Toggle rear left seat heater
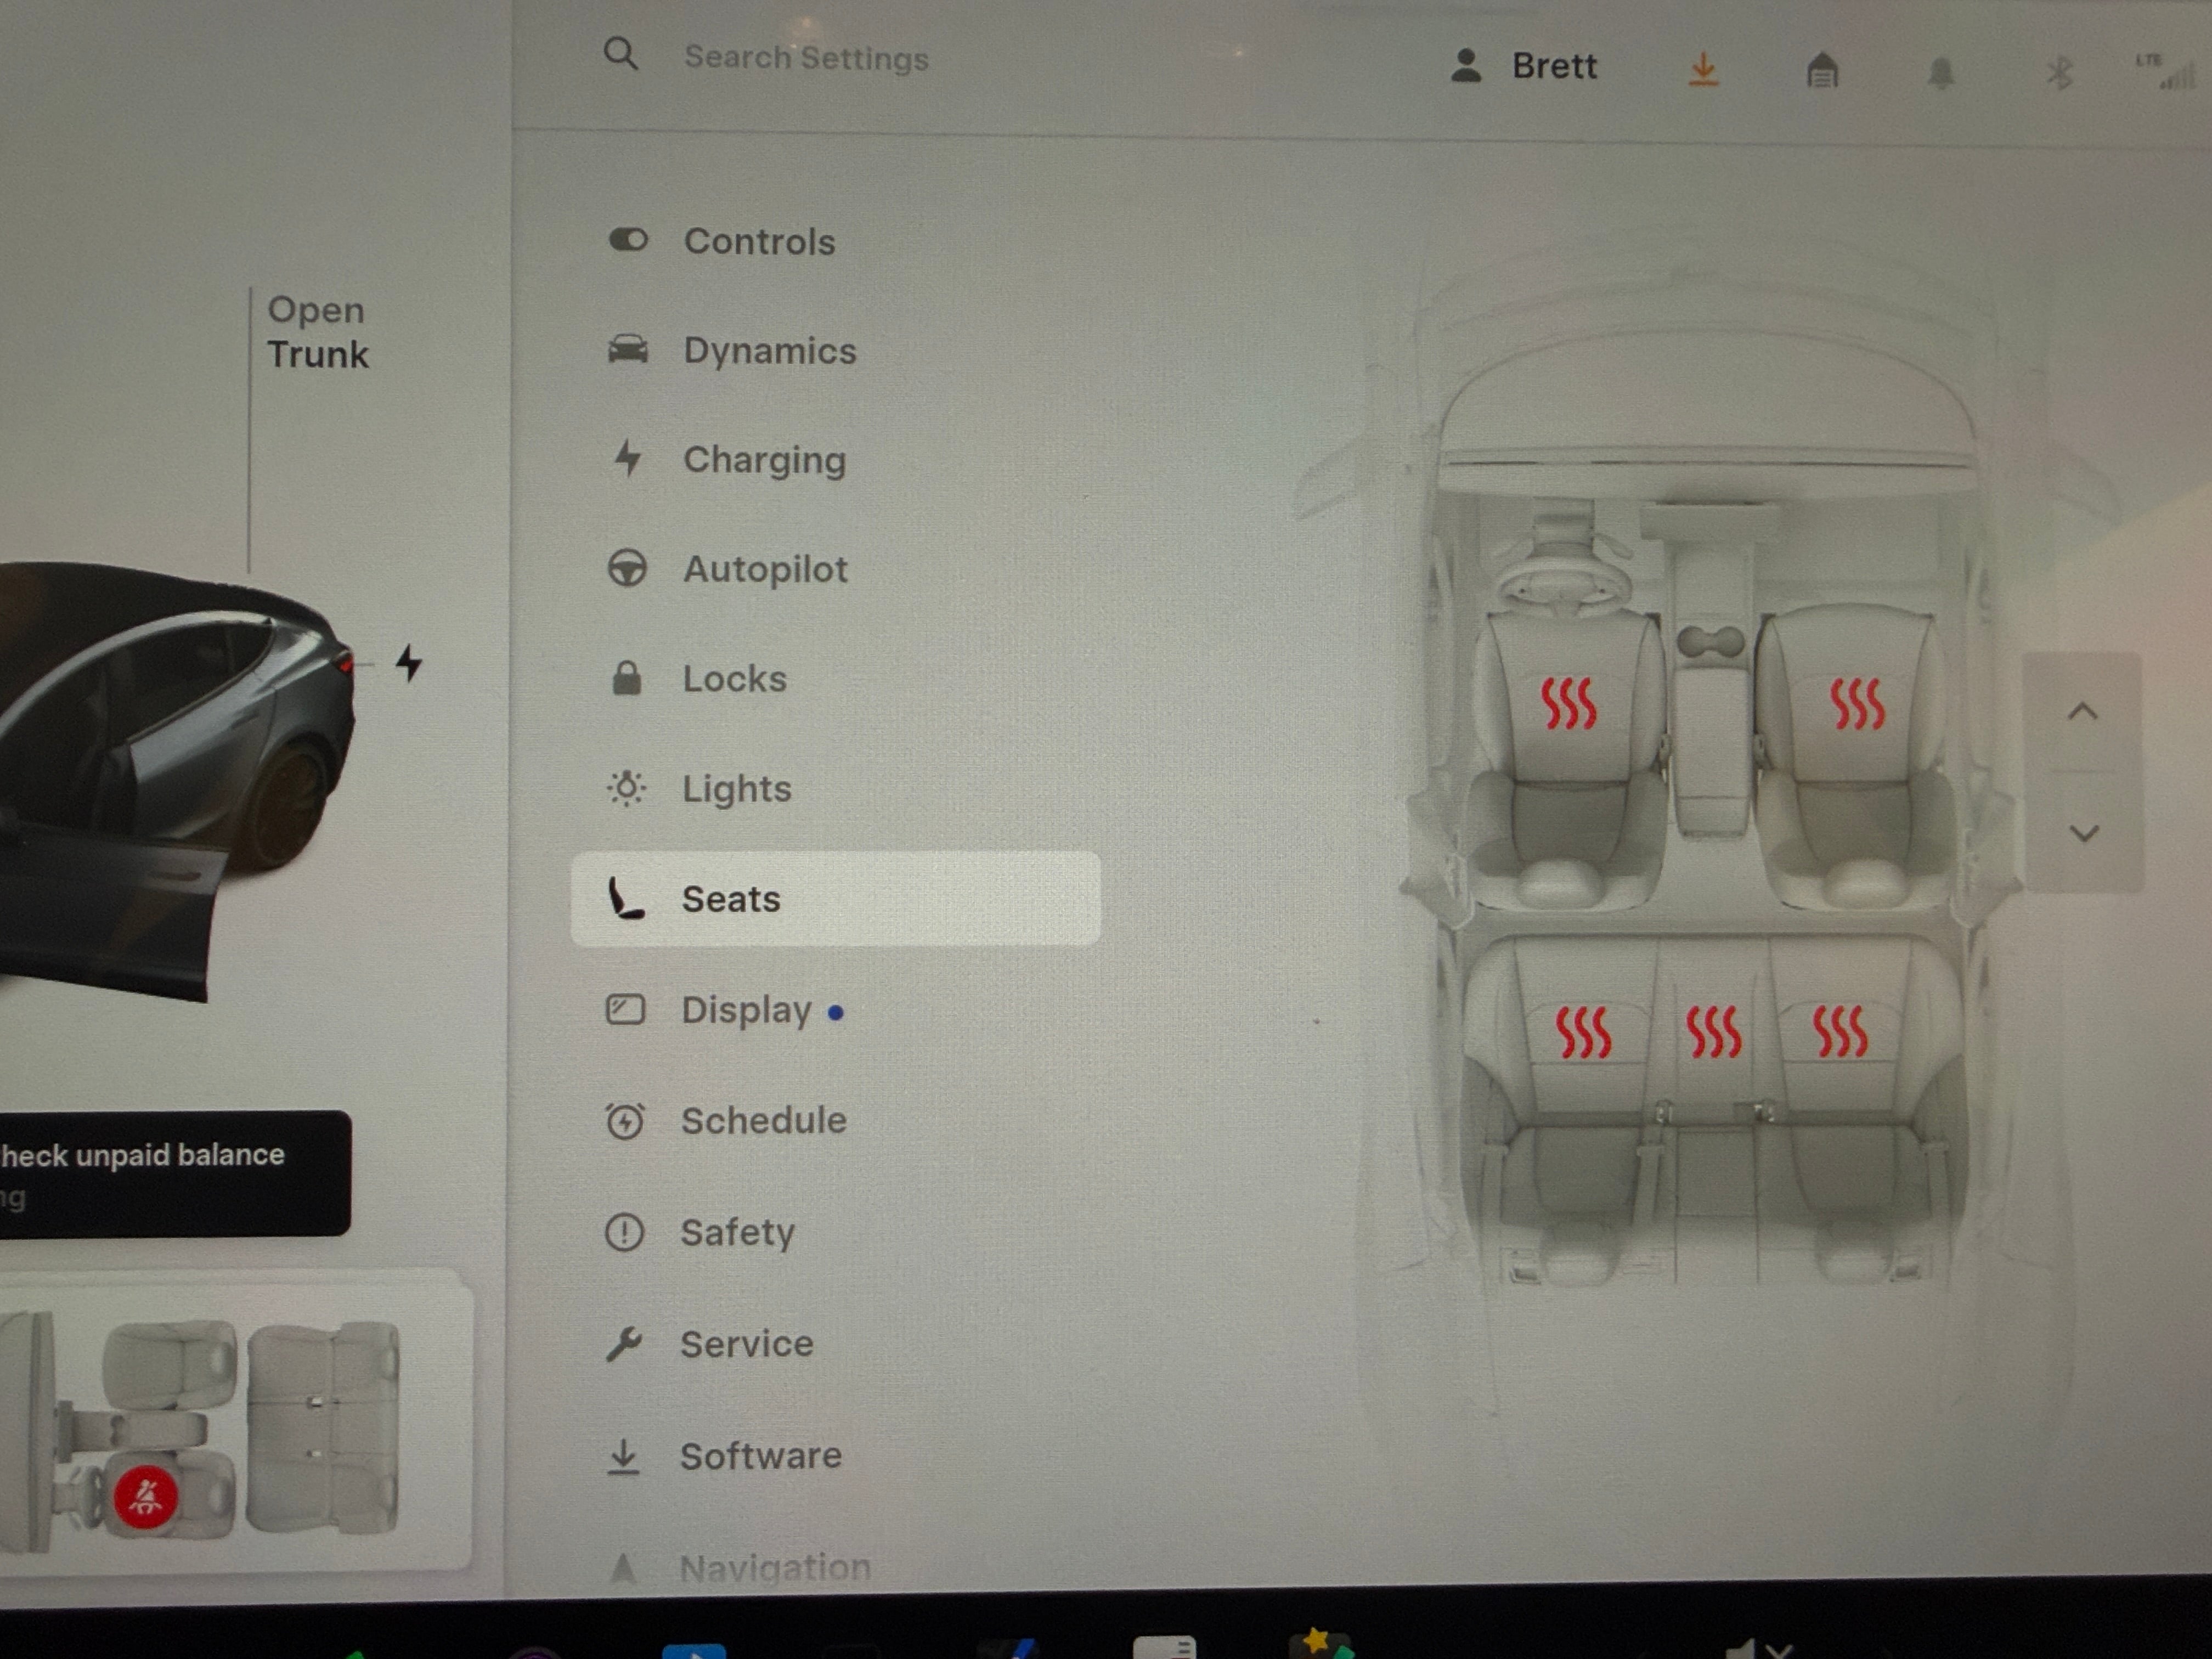The height and width of the screenshot is (1659, 2212). click(1583, 1032)
